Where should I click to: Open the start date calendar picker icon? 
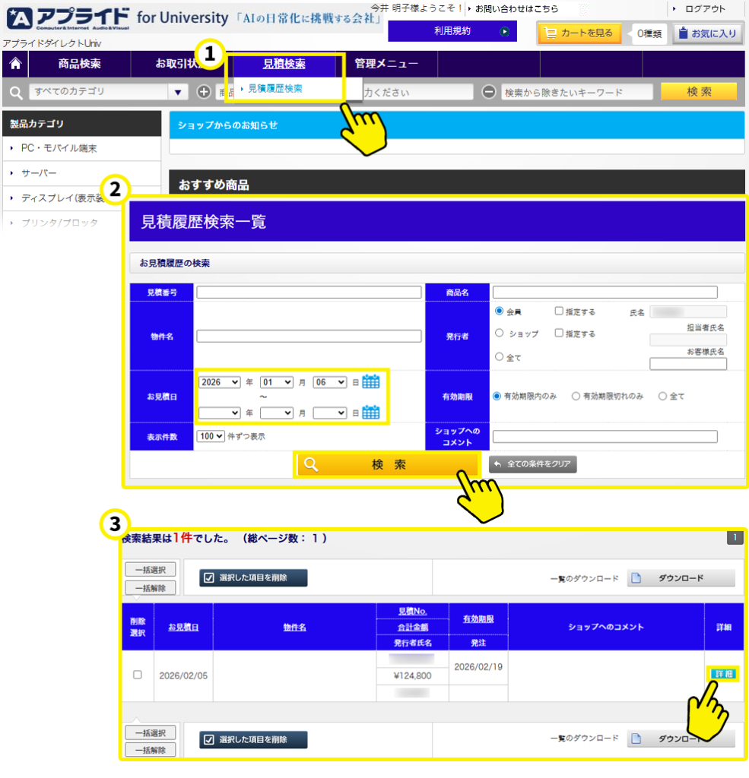click(x=370, y=382)
